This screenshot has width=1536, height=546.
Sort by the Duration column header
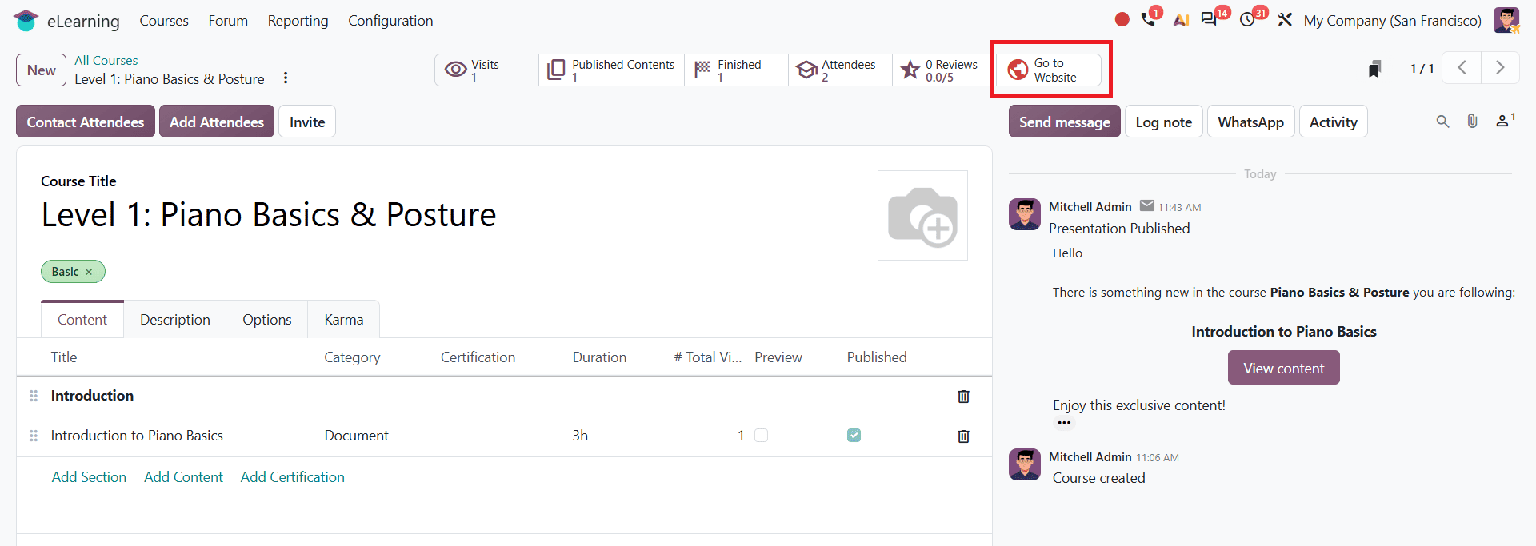coord(599,357)
